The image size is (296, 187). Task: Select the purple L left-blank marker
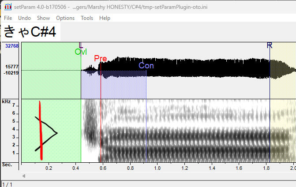[80, 45]
